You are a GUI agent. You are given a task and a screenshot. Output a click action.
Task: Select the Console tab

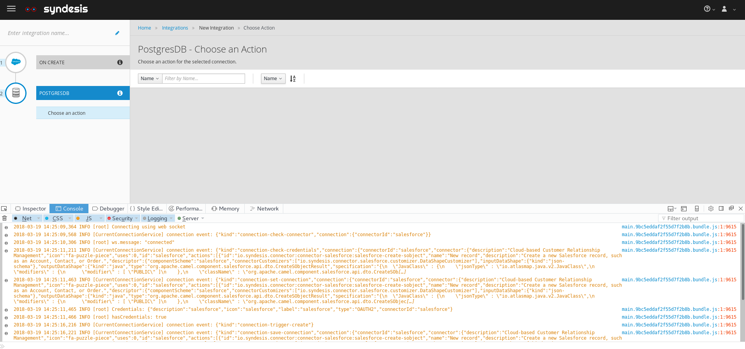[x=69, y=209]
